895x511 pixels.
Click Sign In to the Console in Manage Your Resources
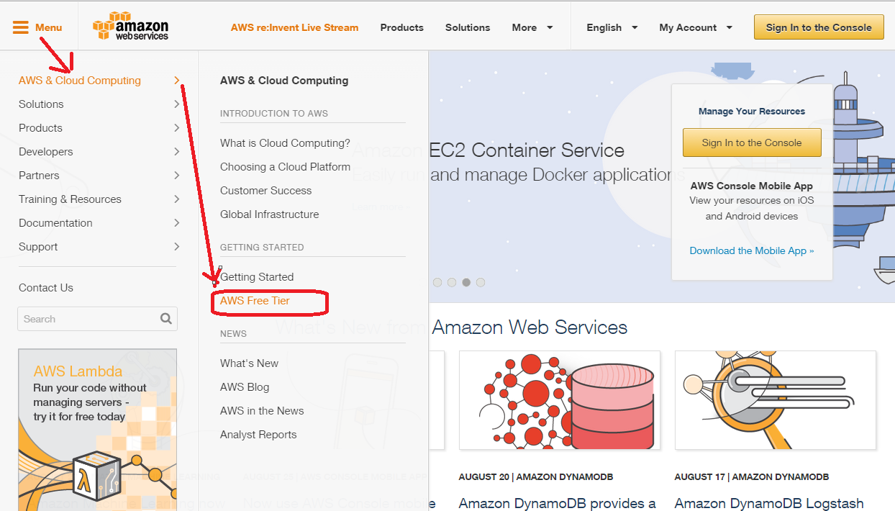coord(752,143)
